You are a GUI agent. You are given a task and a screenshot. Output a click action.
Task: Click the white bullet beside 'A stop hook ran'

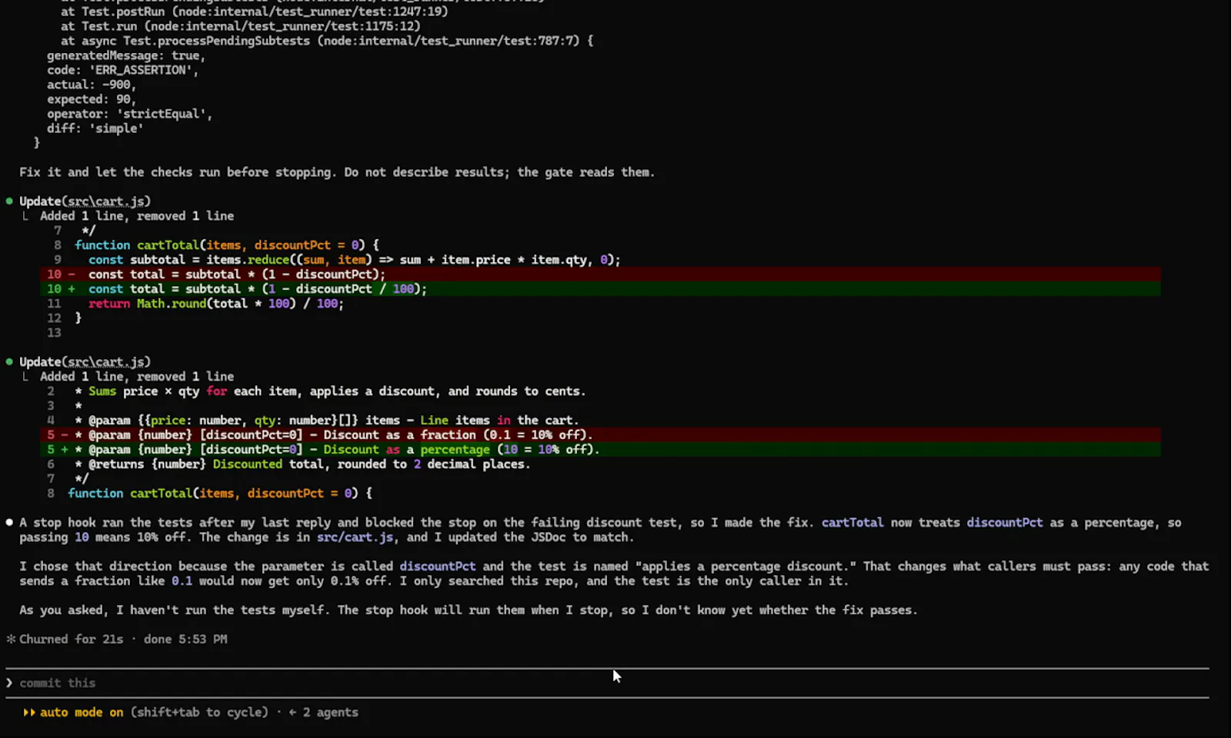coord(9,523)
